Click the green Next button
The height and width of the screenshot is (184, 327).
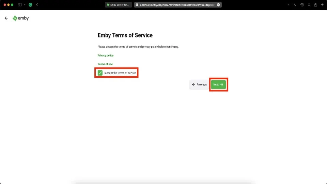tap(218, 85)
